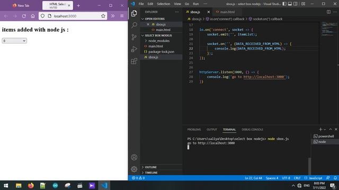Switch to the Output panel tab

pos(212,129)
